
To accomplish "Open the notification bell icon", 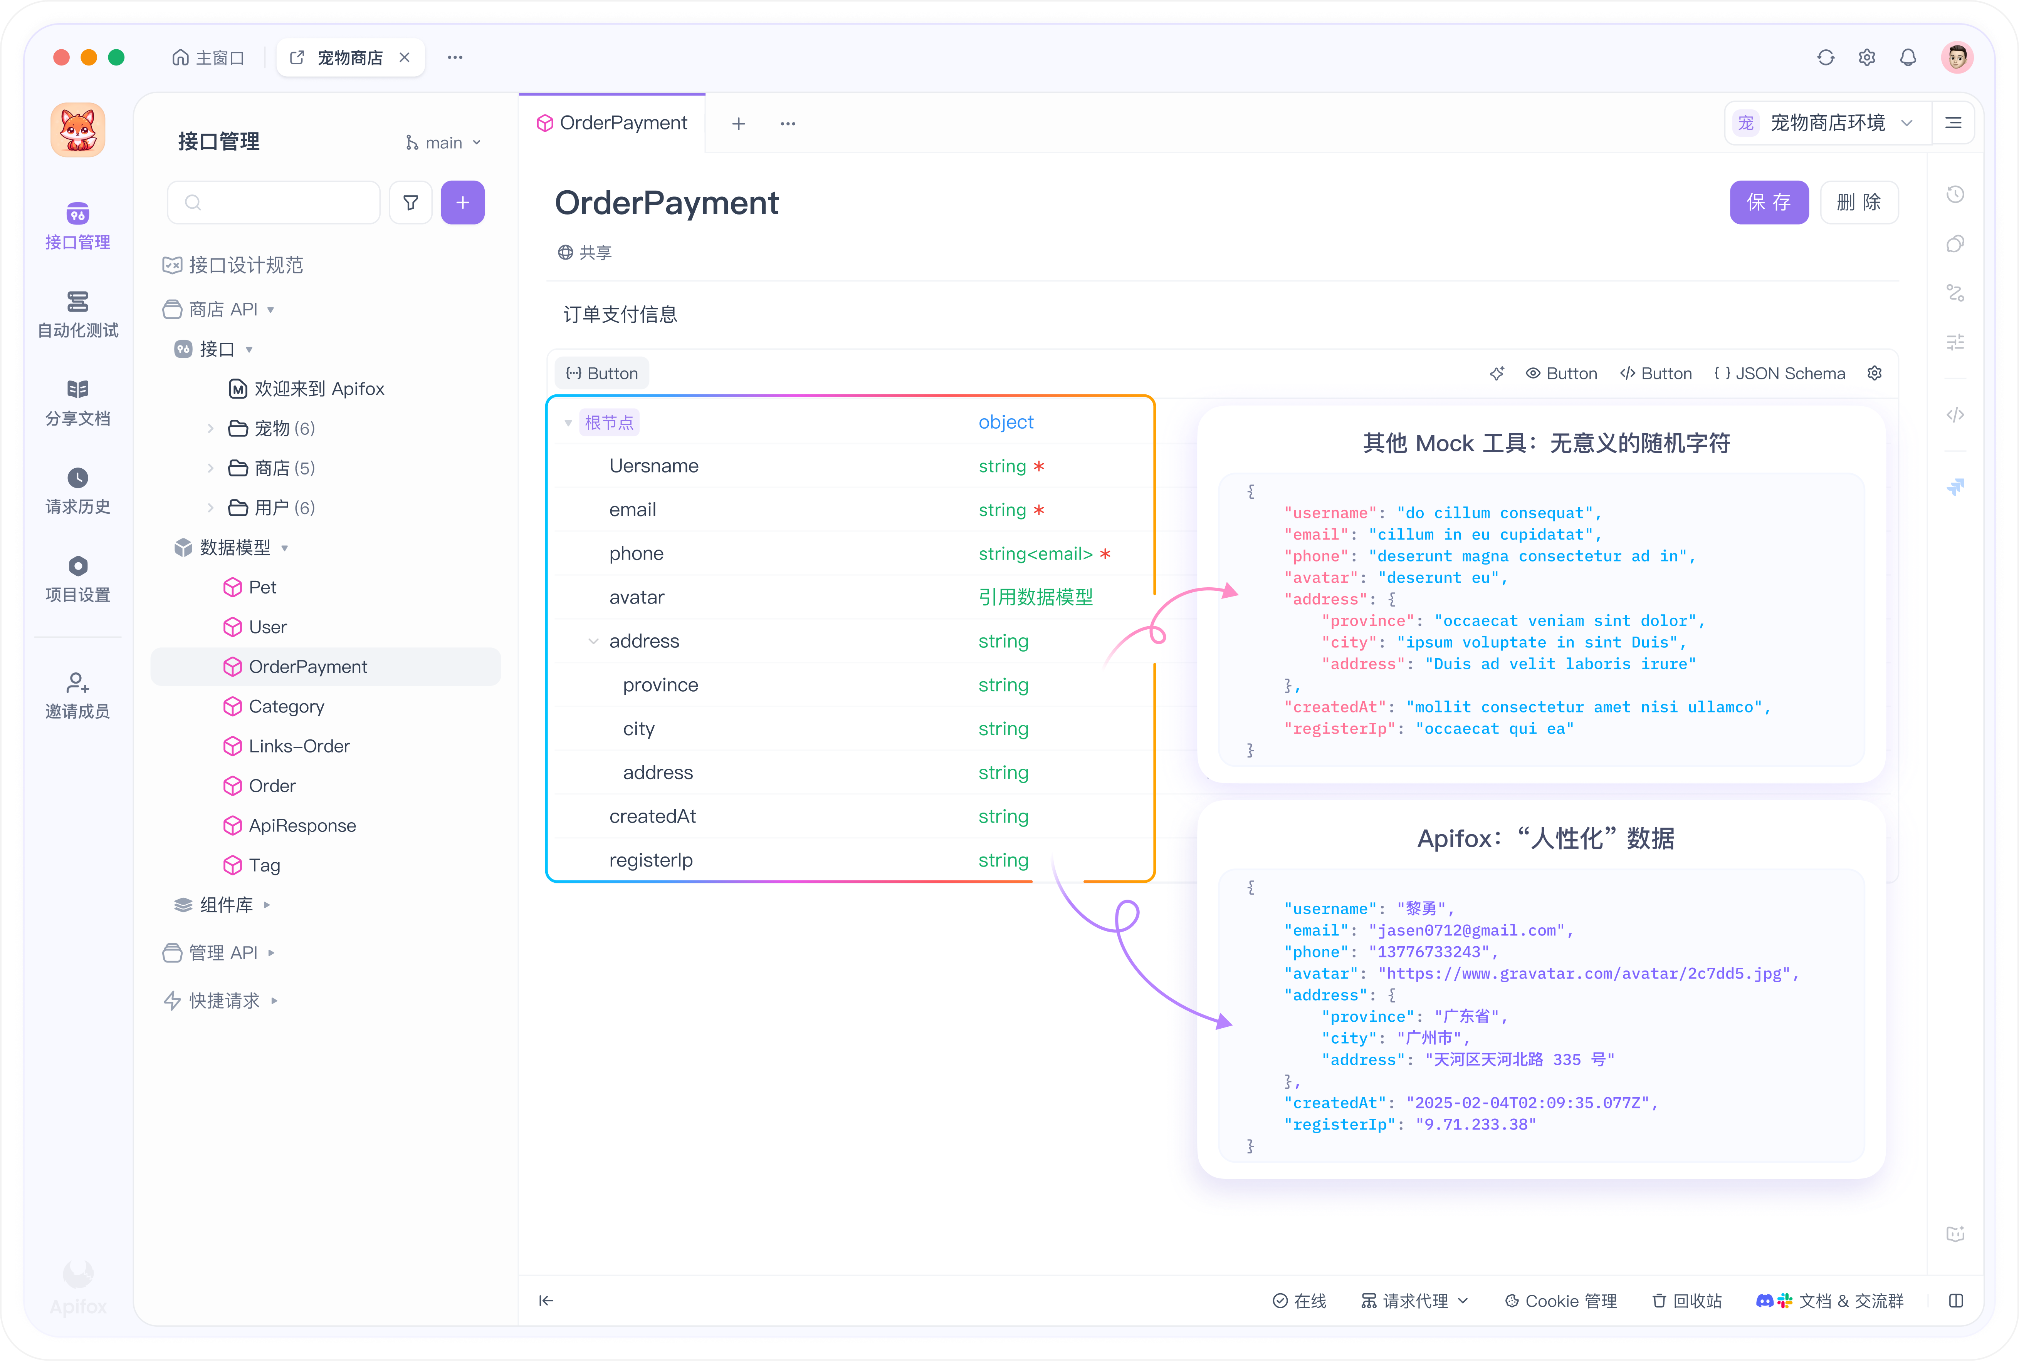I will (1908, 57).
